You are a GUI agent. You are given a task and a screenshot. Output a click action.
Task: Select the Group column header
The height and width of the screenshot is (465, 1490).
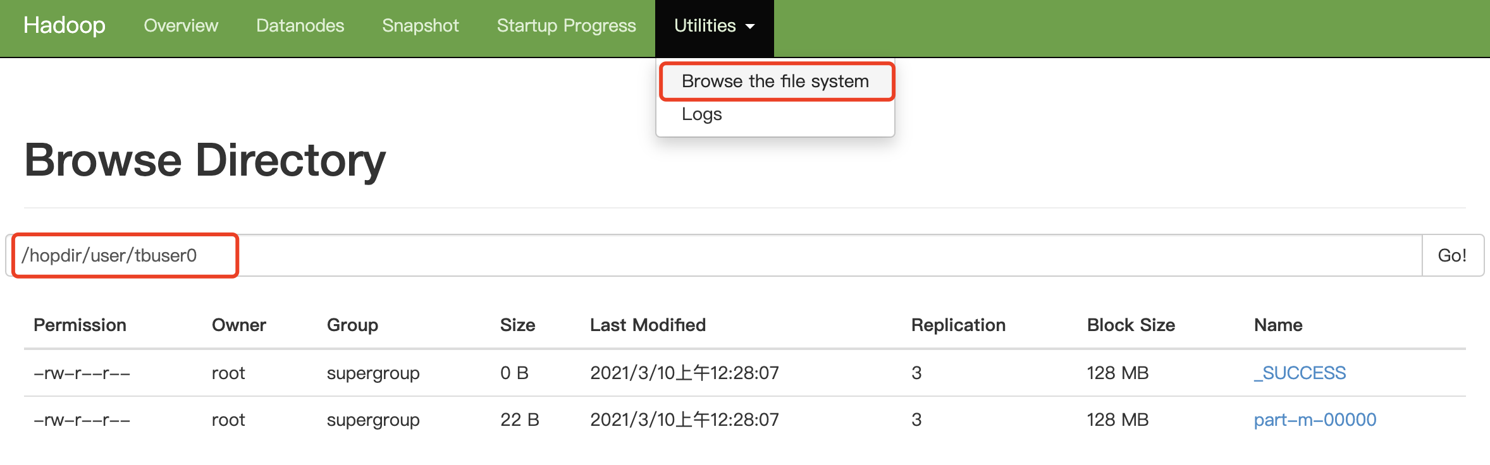click(x=352, y=325)
